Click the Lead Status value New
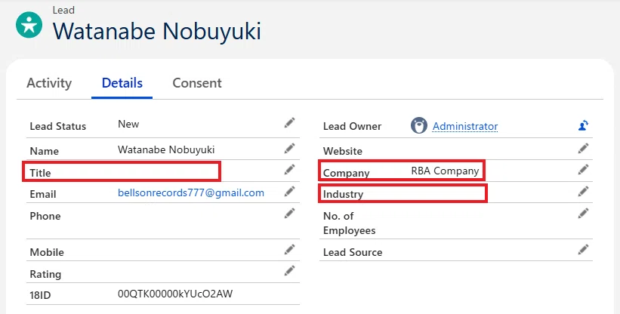Screen dimensions: 620x314 (x=128, y=124)
